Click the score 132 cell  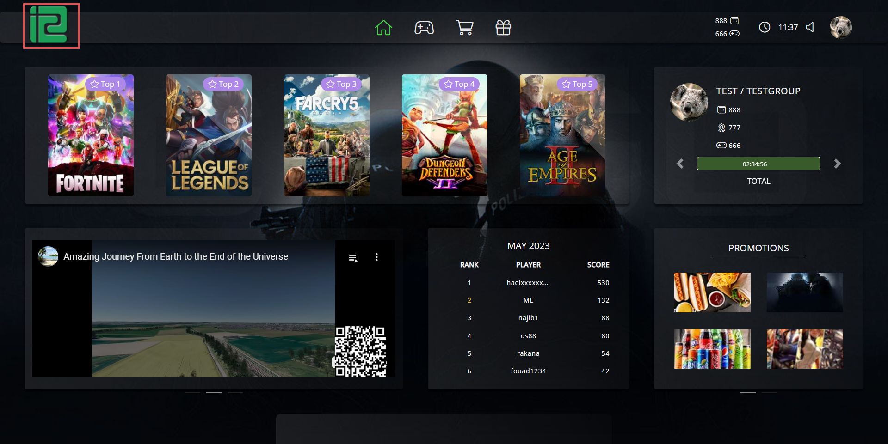pos(603,300)
